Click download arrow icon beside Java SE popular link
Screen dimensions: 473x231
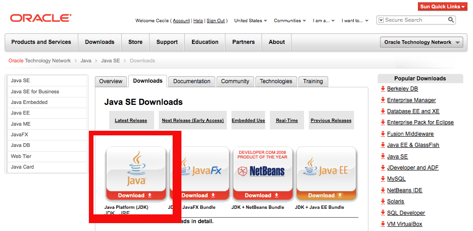(382, 156)
